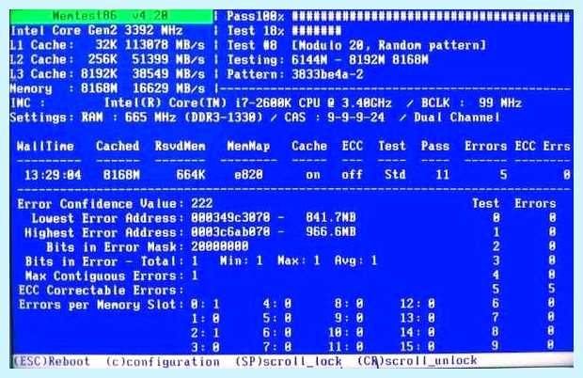Select the Intel Core Gen2 3392 MHz line
This screenshot has width=583, height=378.
coord(96,30)
